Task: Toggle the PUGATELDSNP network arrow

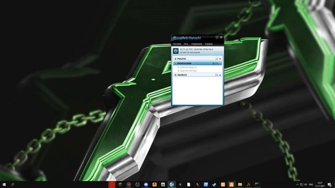Action: click(220, 64)
